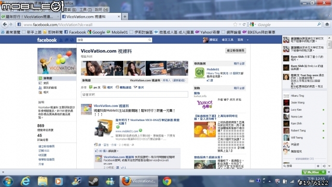Click the VicoVation balloon profile picture

(x=57, y=61)
